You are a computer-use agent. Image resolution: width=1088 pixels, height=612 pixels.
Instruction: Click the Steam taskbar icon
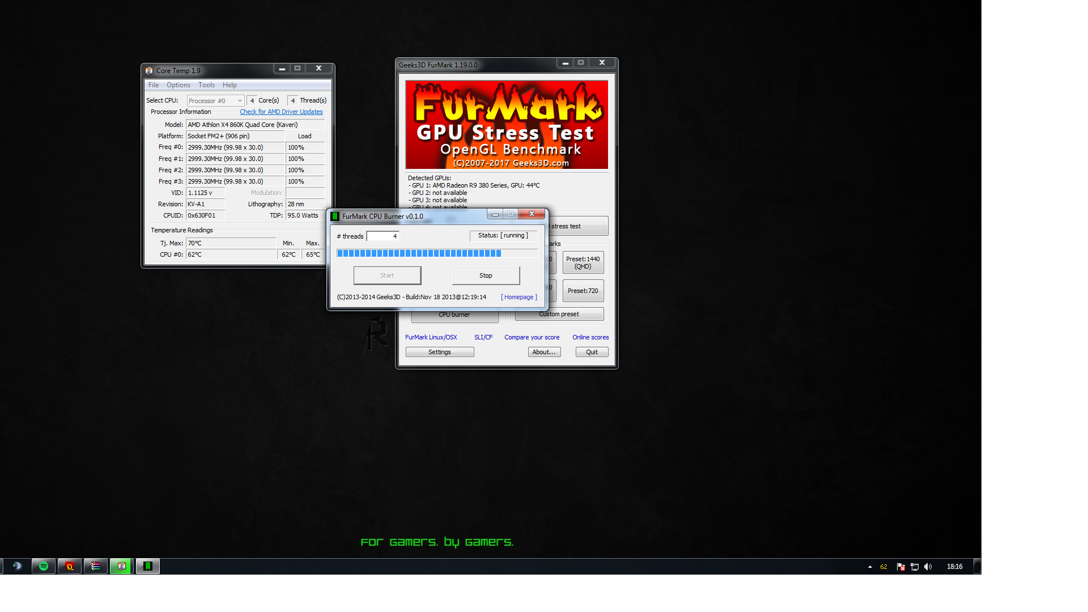pyautogui.click(x=17, y=566)
